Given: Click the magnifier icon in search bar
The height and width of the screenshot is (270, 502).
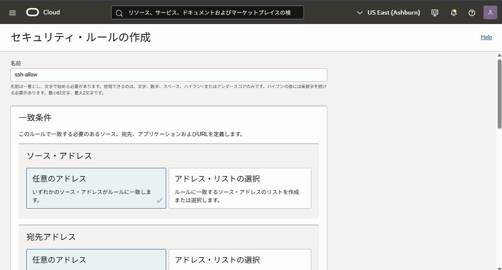Looking at the screenshot, I should (119, 13).
